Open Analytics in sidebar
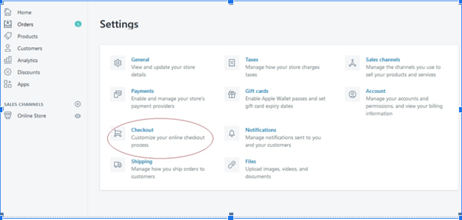The height and width of the screenshot is (220, 462). [27, 60]
